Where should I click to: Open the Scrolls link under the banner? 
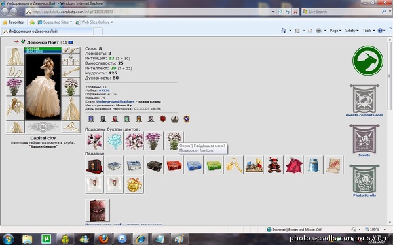pos(364,155)
